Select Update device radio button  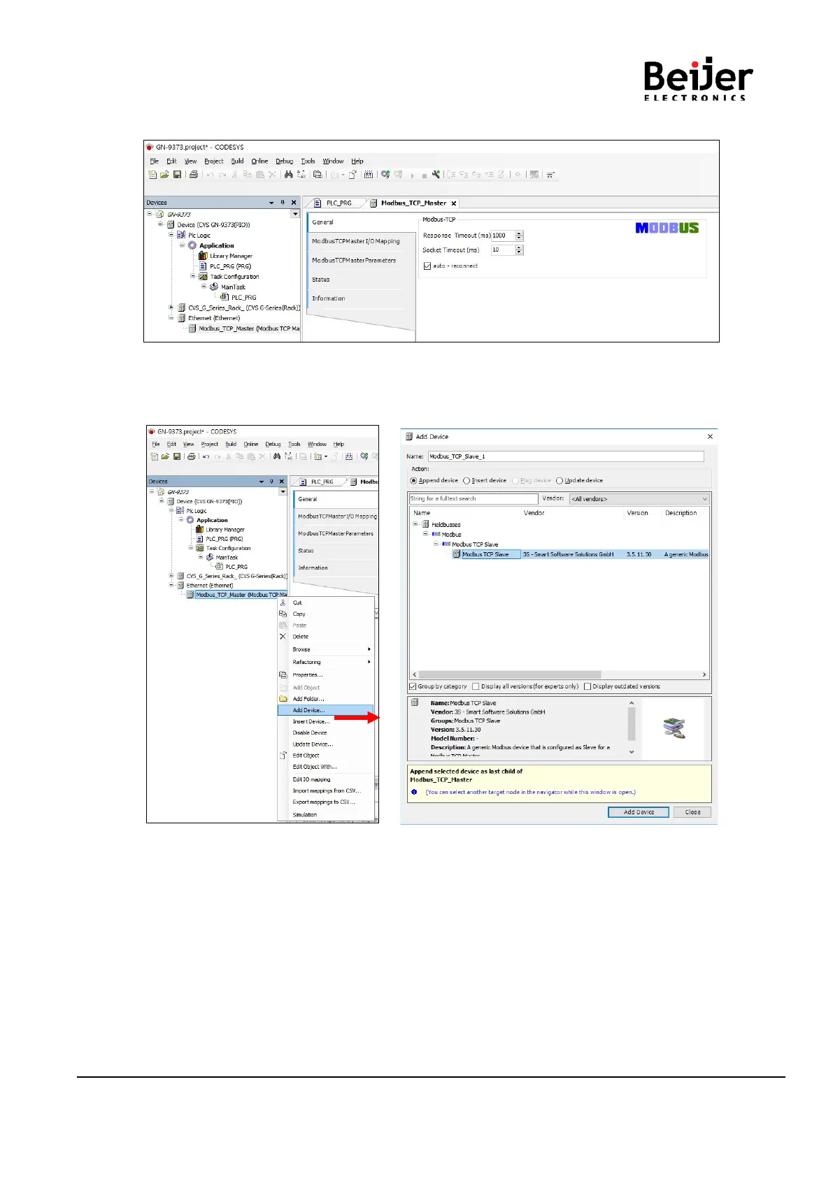tap(560, 481)
